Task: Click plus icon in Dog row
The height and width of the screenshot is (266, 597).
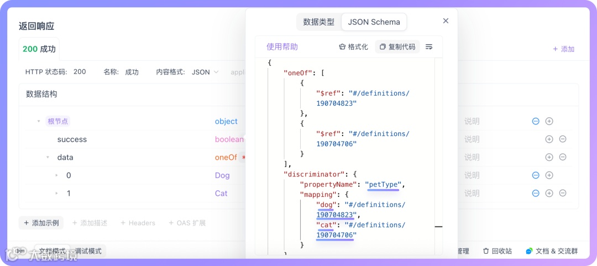Action: click(x=549, y=175)
